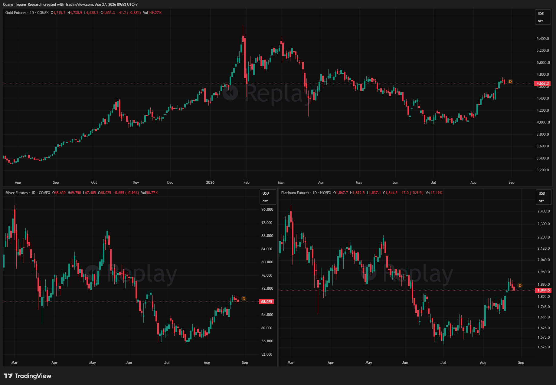Image resolution: width=556 pixels, height=385 pixels.
Task: Click the 4,200.0 price axis label
Action: (x=543, y=110)
